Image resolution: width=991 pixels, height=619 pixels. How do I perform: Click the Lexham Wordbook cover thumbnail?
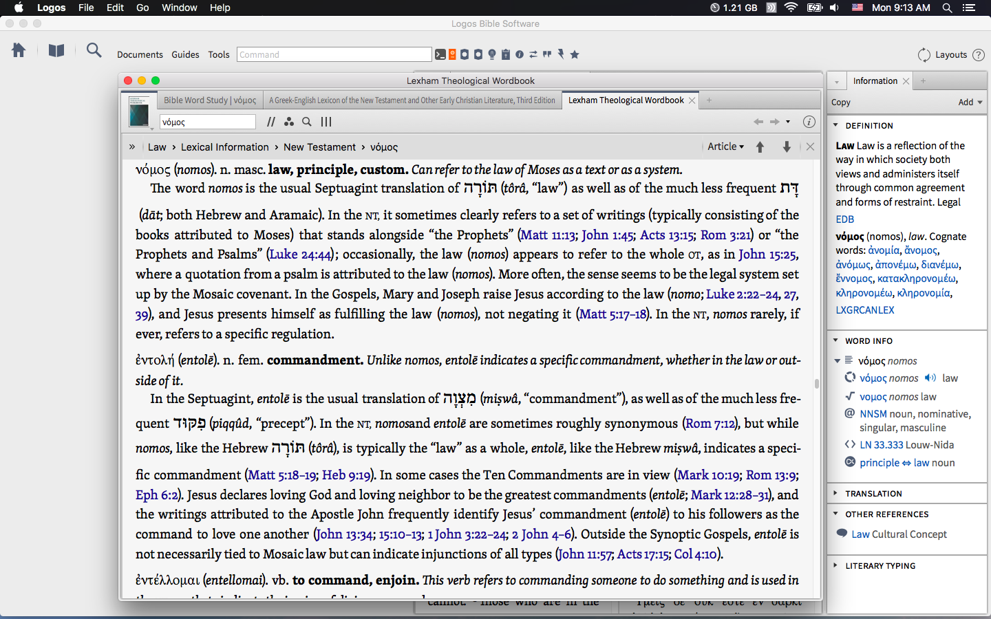coord(139,111)
